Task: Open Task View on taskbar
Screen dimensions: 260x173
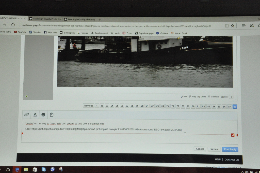Action: pyautogui.click(x=8, y=170)
